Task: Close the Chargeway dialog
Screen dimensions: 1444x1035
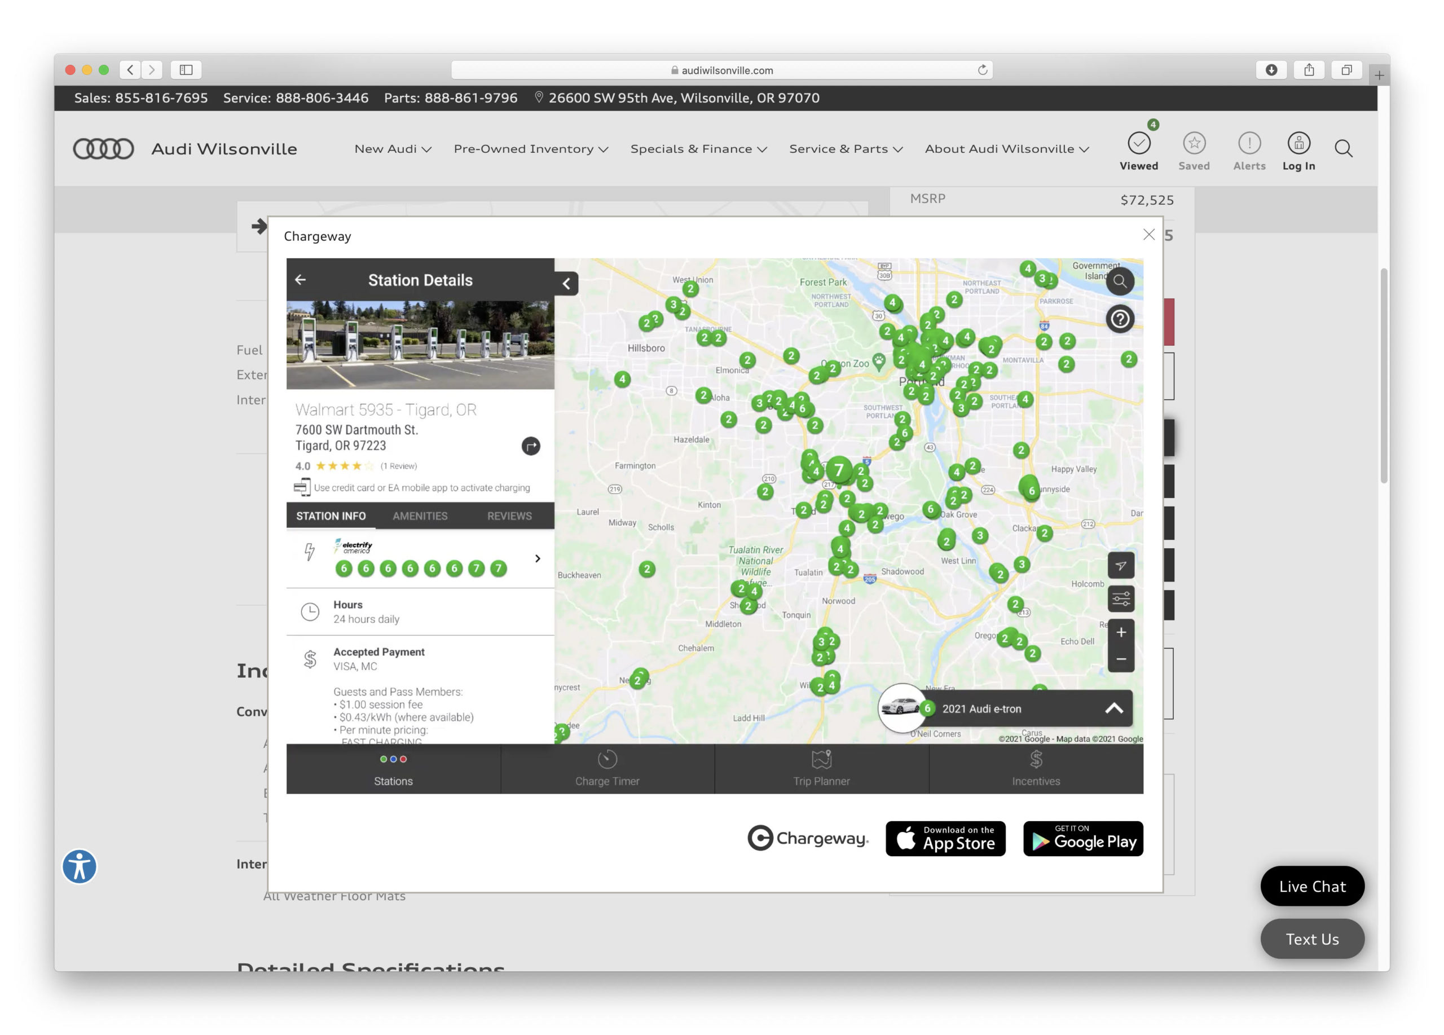Action: coord(1148,235)
